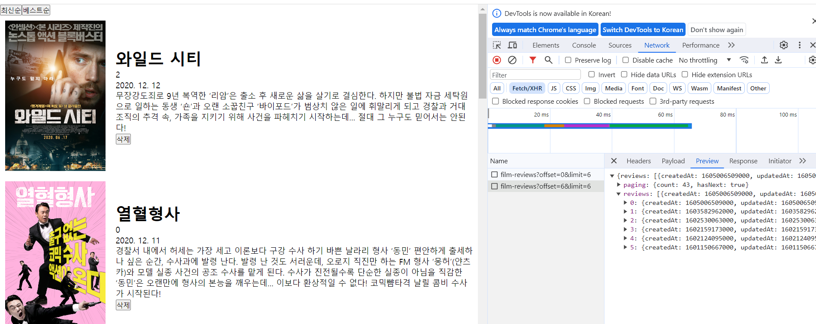The height and width of the screenshot is (324, 816).
Task: Select the Fetch/XHR filter
Action: point(527,88)
